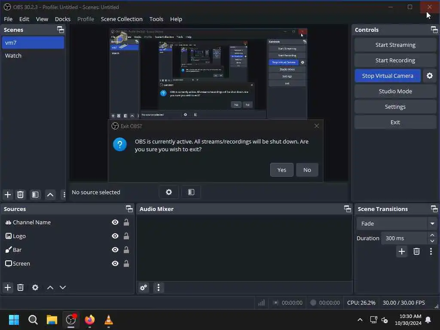
Task: Remove selected source with trash icon
Action: pyautogui.click(x=21, y=287)
